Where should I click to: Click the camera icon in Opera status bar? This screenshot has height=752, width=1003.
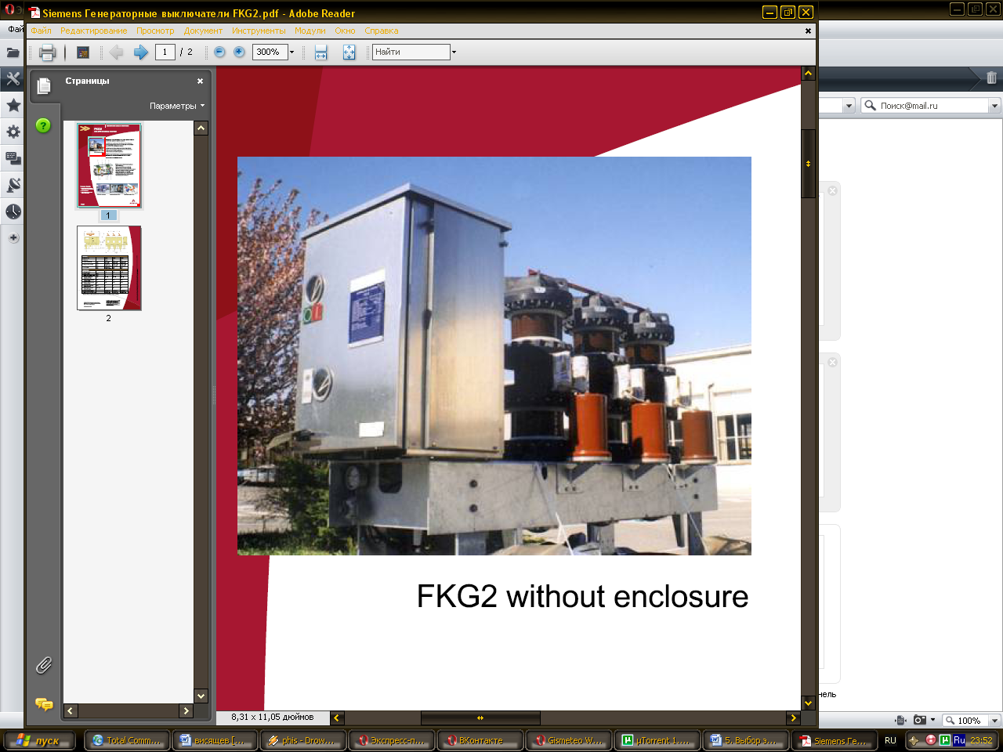(x=920, y=720)
